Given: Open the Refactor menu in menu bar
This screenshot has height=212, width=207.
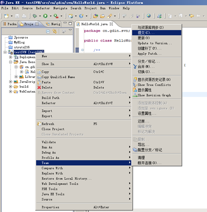Looking at the screenshot, I should coord(43,8).
